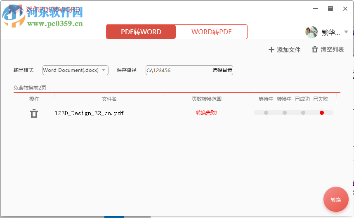This screenshot has width=354, height=218.
Task: Click the grey 等待中 status dot
Action: click(x=266, y=113)
